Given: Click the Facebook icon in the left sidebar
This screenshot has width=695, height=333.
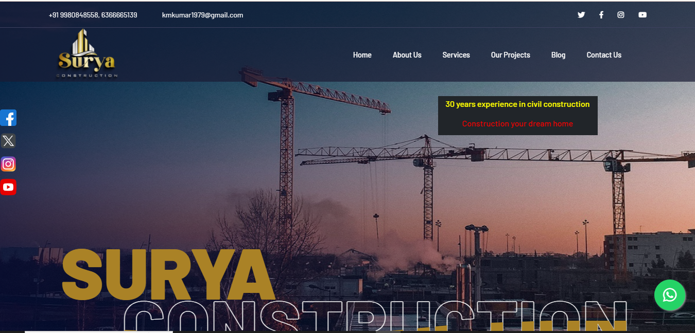Looking at the screenshot, I should click(x=8, y=118).
